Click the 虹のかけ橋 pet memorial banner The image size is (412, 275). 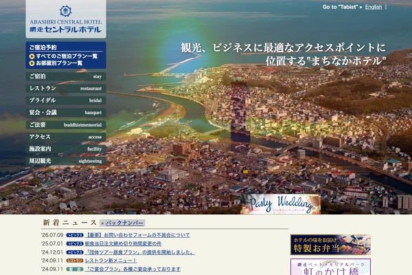pos(330,267)
